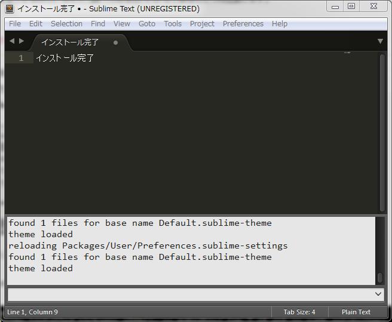Viewport: 392px width, 322px height.
Task: Open the File menu
Action: pyautogui.click(x=15, y=24)
